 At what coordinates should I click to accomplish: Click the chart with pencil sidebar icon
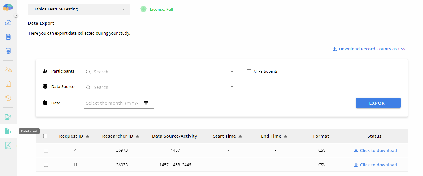coord(8,117)
